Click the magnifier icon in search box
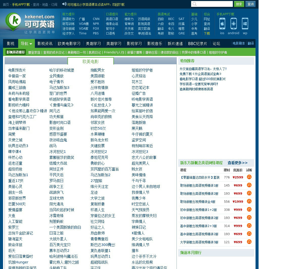 pos(194,4)
